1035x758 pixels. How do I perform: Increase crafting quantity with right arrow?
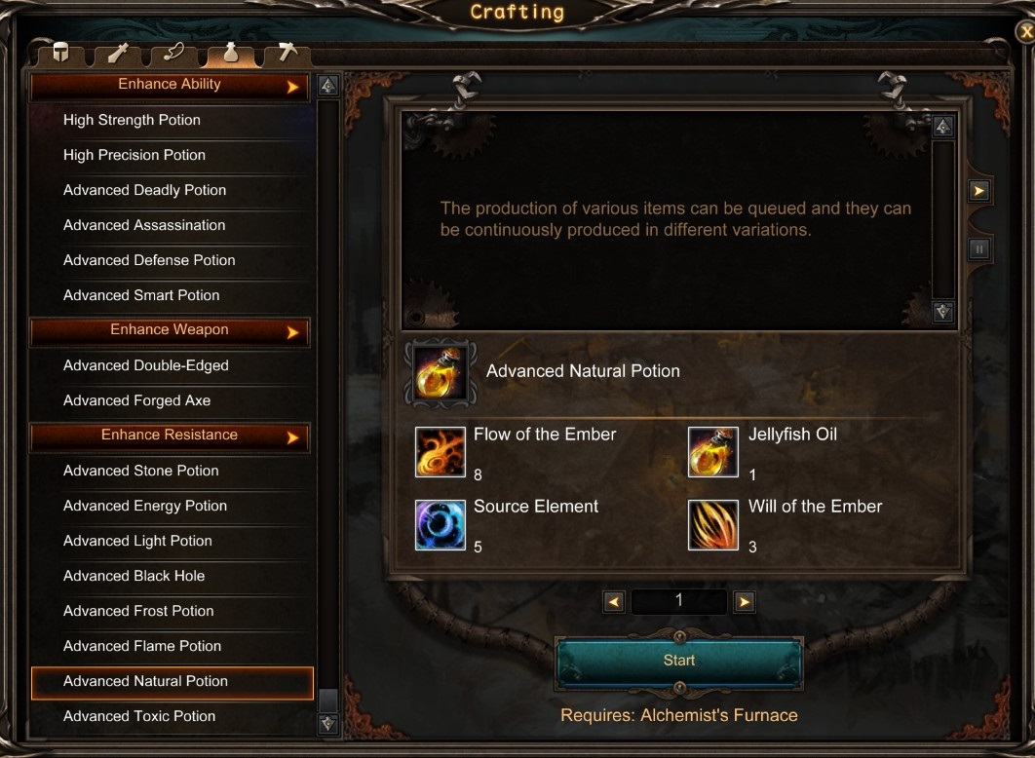pyautogui.click(x=744, y=602)
